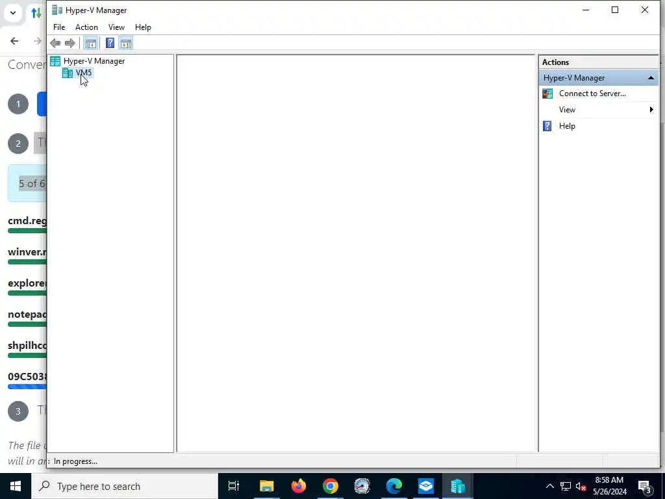This screenshot has width=665, height=499.
Task: Launch Google Chrome from the taskbar
Action: pyautogui.click(x=331, y=486)
